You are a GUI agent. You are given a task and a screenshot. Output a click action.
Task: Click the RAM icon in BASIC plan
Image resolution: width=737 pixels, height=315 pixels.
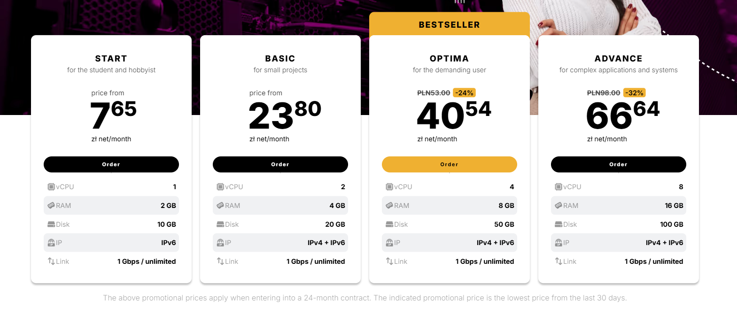click(220, 206)
